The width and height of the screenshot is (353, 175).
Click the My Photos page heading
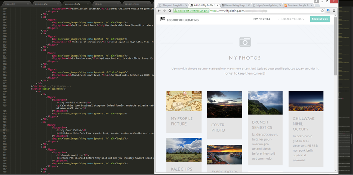click(245, 58)
